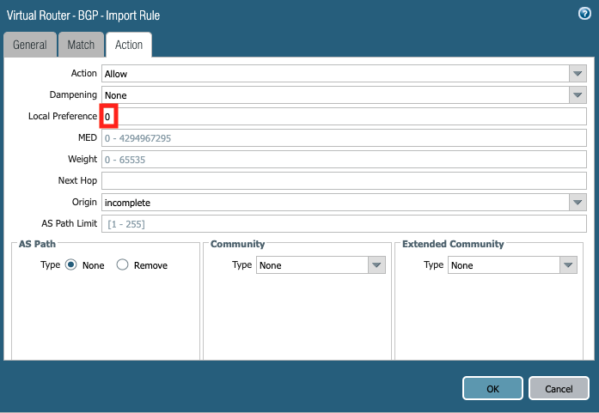The width and height of the screenshot is (599, 413).
Task: Click the Cancel button
Action: [x=559, y=389]
